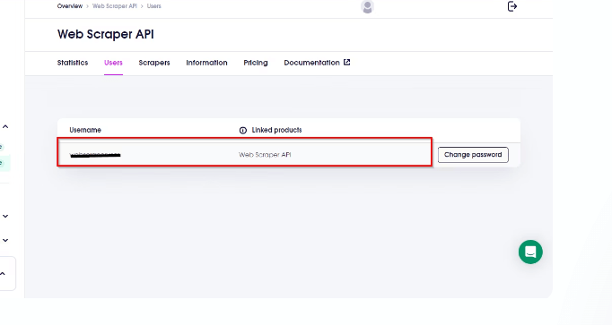Open the user profile avatar icon

pyautogui.click(x=367, y=6)
